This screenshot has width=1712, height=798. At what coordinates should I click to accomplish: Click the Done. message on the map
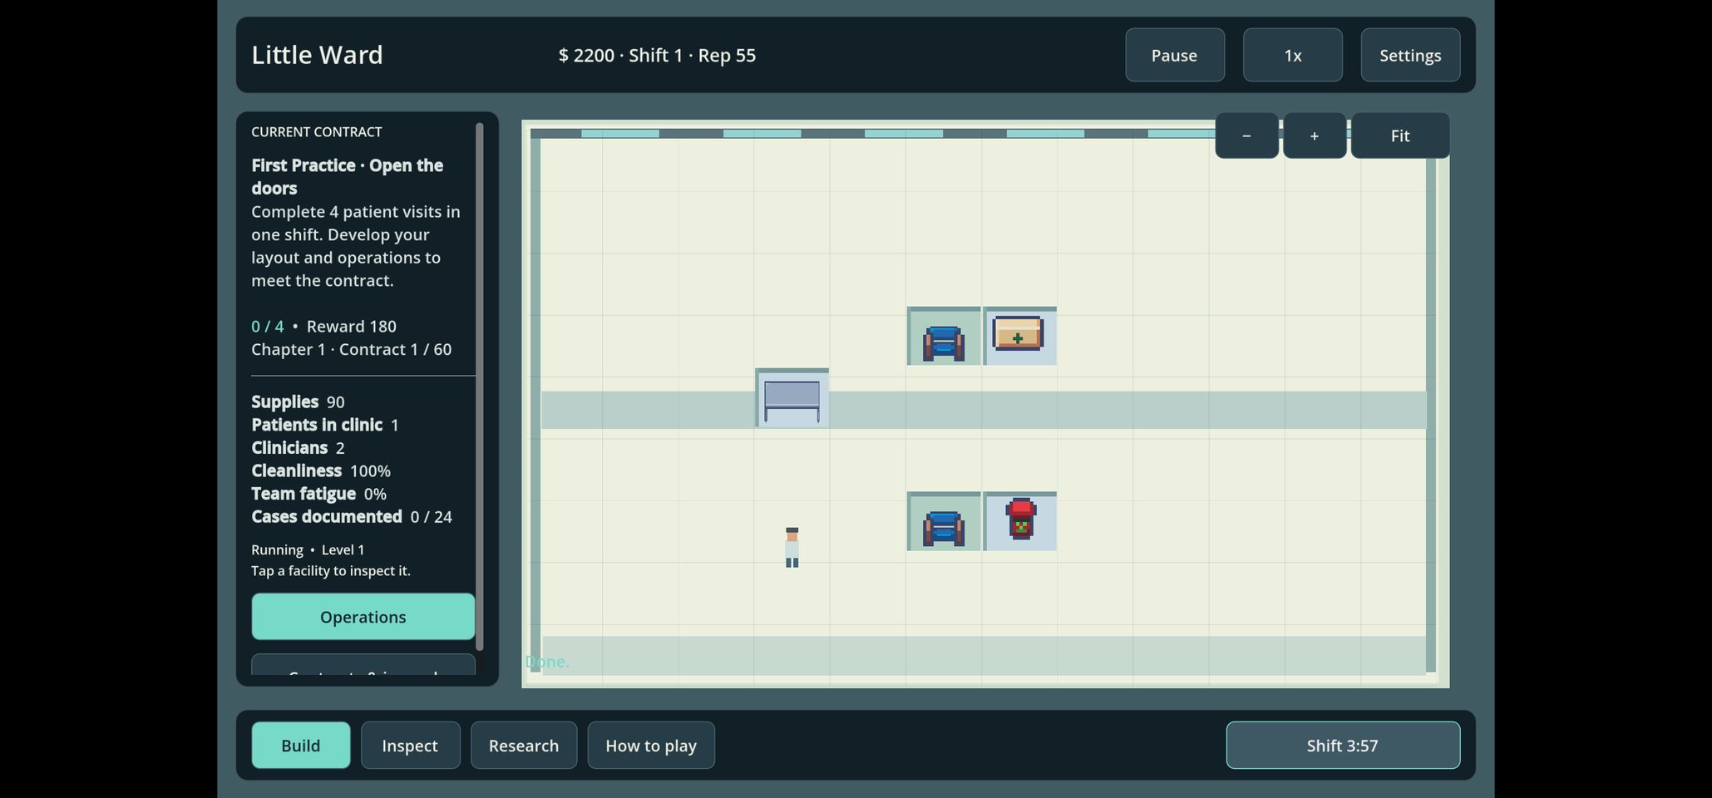pos(547,662)
